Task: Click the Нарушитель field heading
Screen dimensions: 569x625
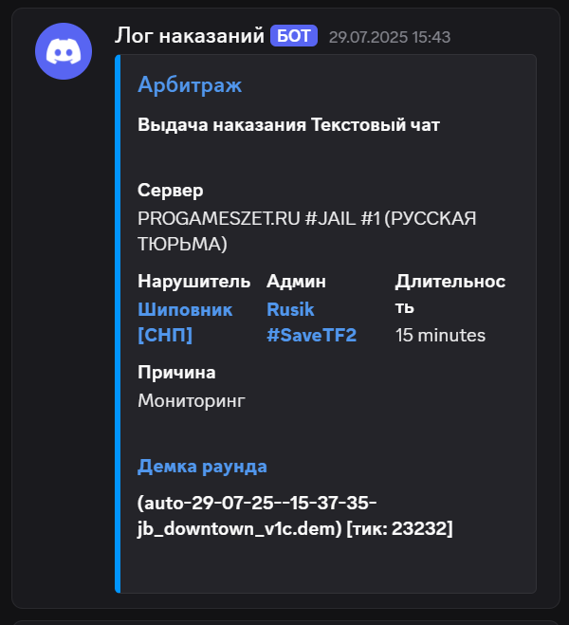Action: click(194, 282)
